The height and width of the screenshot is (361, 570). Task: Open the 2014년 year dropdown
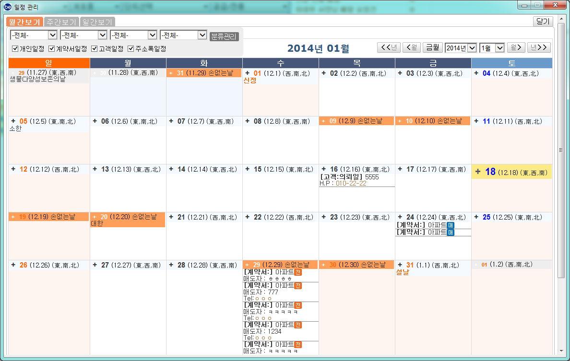[x=472, y=47]
